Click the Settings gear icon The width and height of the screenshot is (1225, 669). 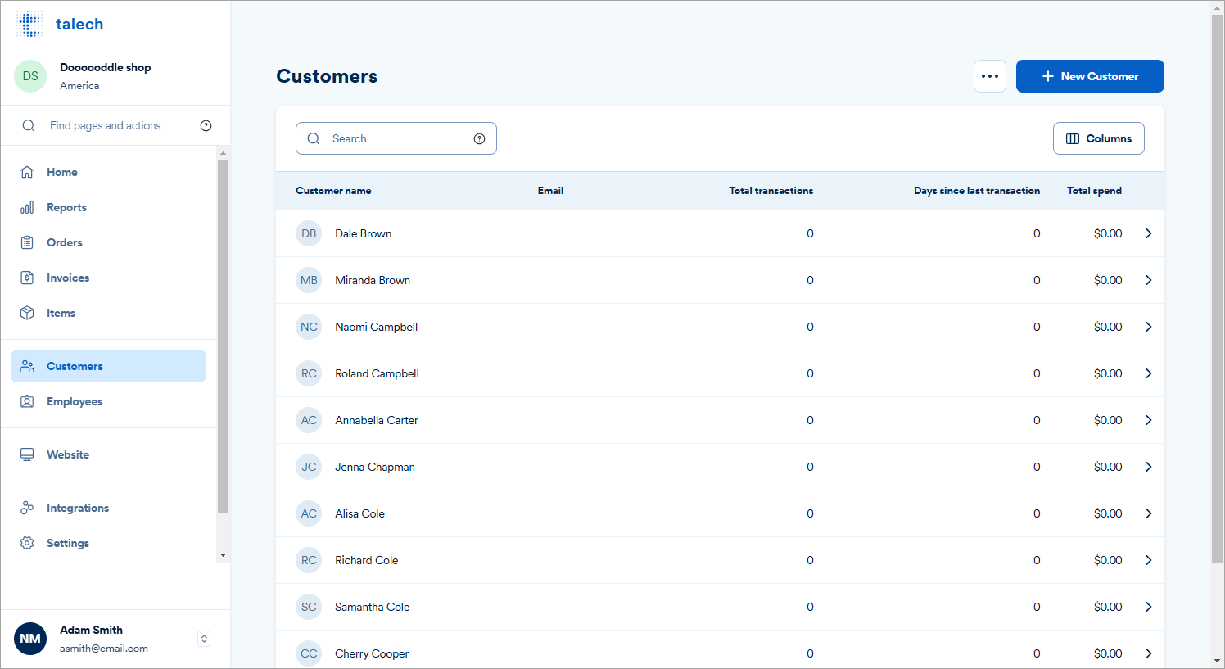click(x=27, y=543)
